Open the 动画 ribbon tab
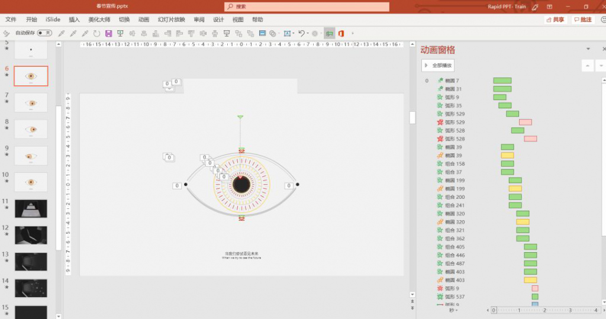 [143, 20]
